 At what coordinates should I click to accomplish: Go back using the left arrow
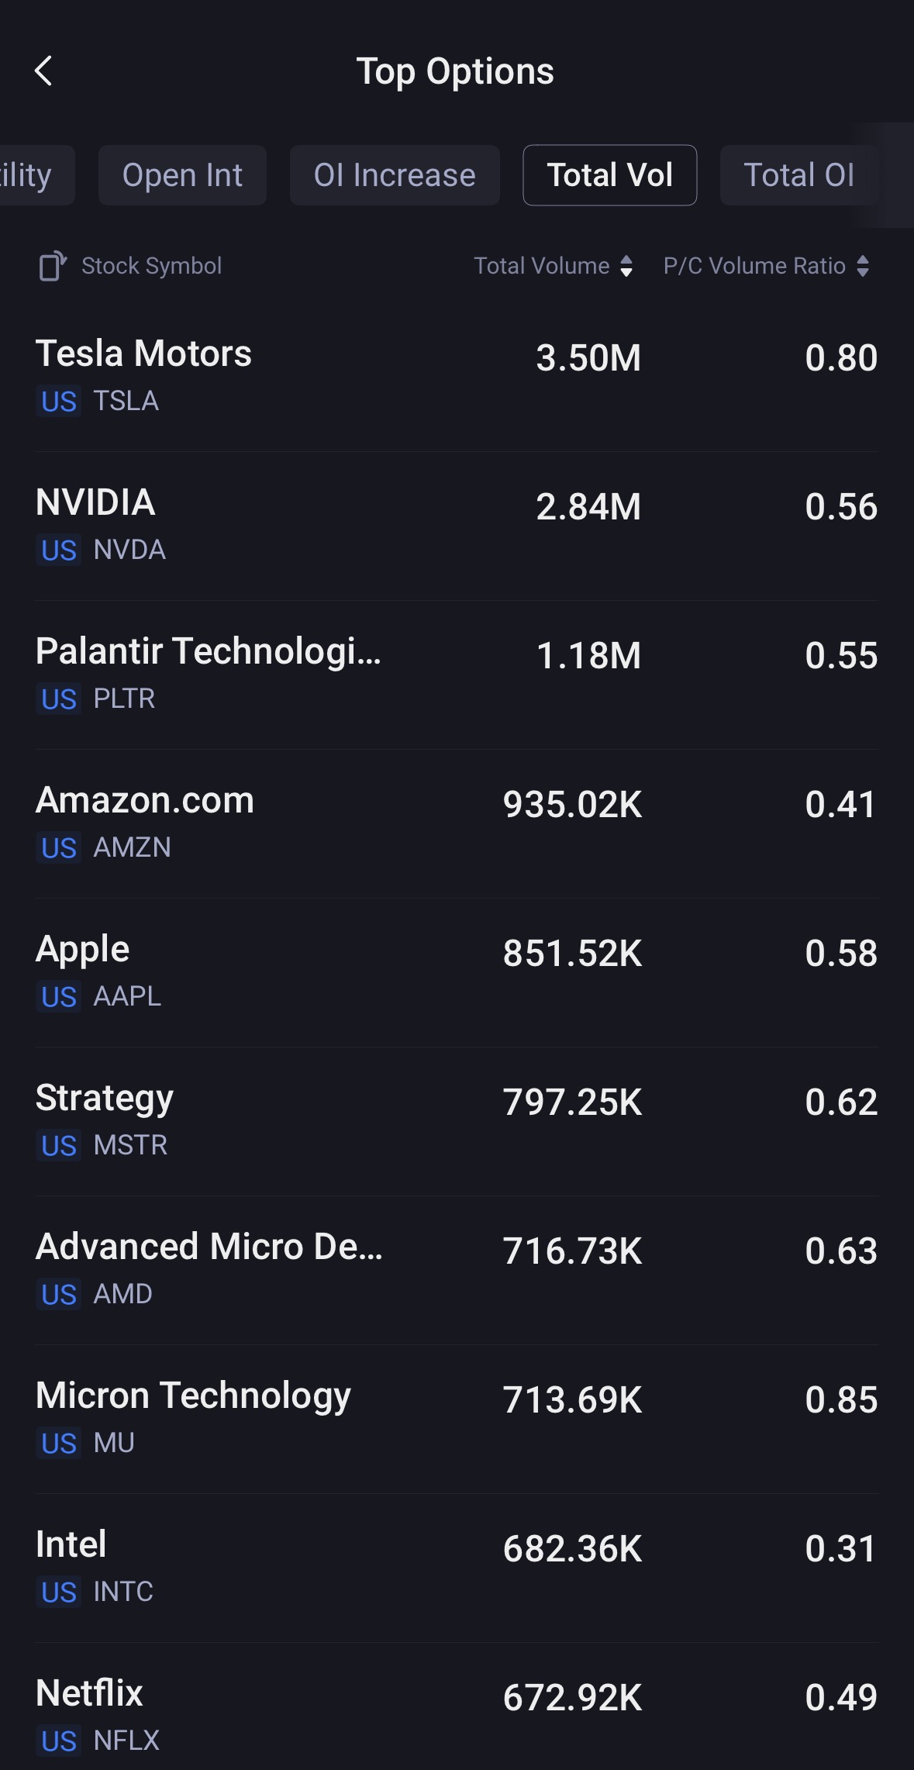tap(44, 71)
